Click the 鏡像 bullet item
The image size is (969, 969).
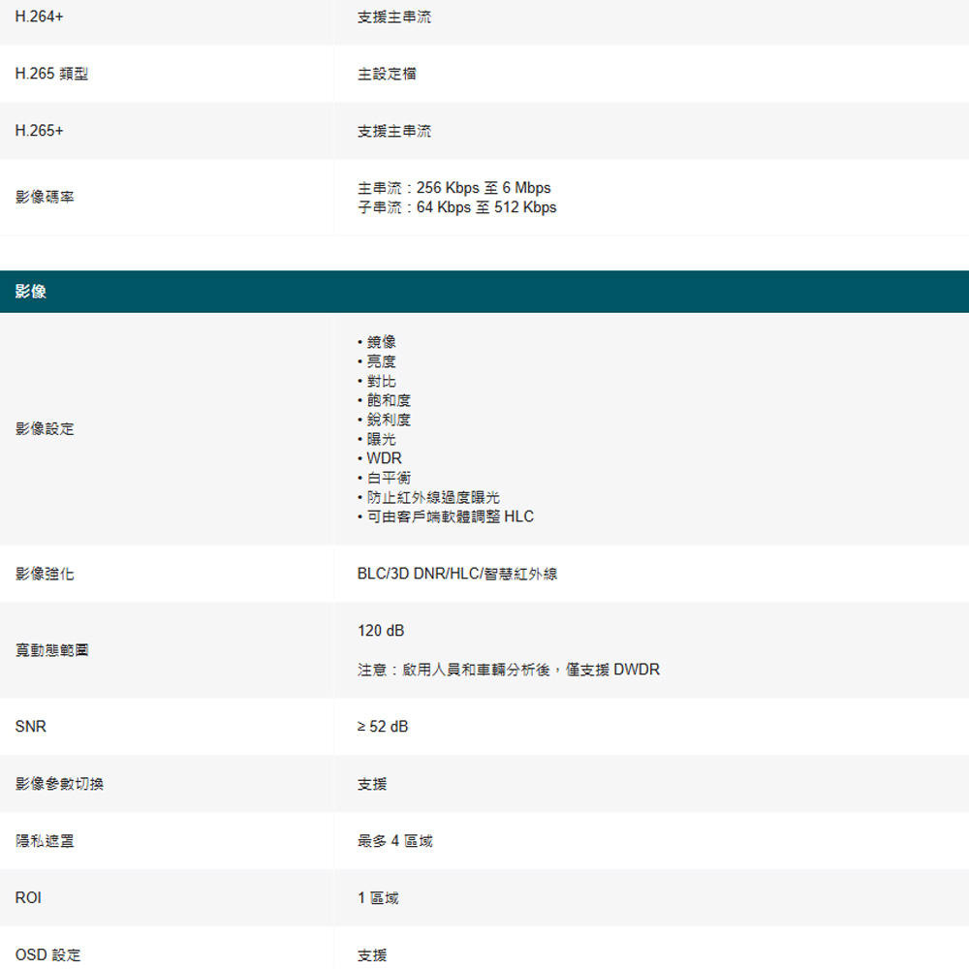(380, 342)
